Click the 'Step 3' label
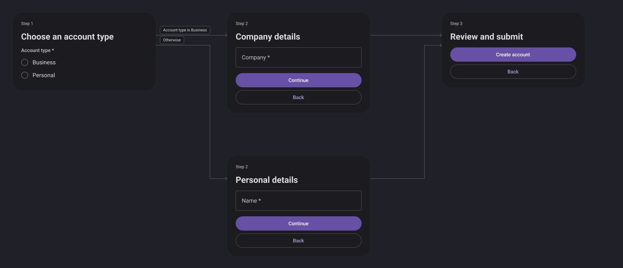This screenshot has width=623, height=268. coord(456,24)
